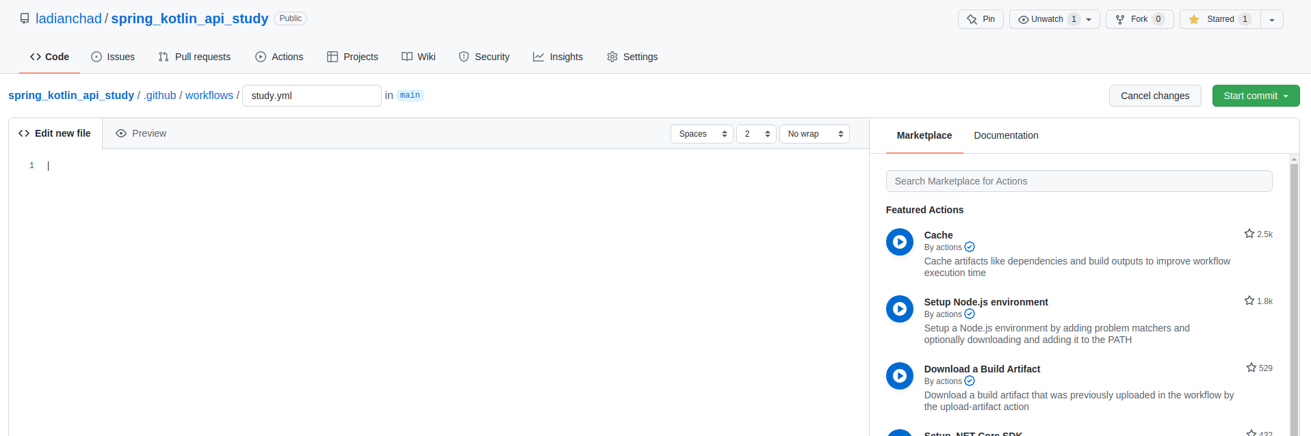The image size is (1311, 436).
Task: Click the Cache action description text
Action: [x=1077, y=267]
